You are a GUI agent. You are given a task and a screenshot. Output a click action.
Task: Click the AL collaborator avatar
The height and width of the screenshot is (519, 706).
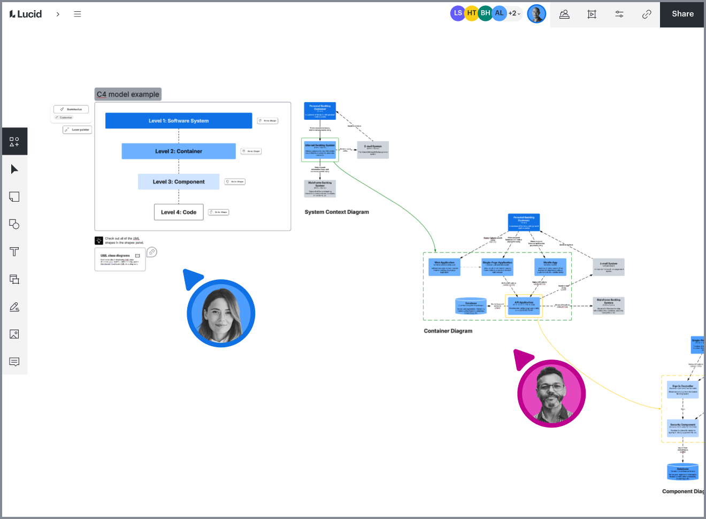pyautogui.click(x=499, y=13)
